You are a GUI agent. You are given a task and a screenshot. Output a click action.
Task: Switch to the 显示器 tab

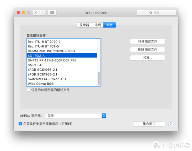(84, 25)
